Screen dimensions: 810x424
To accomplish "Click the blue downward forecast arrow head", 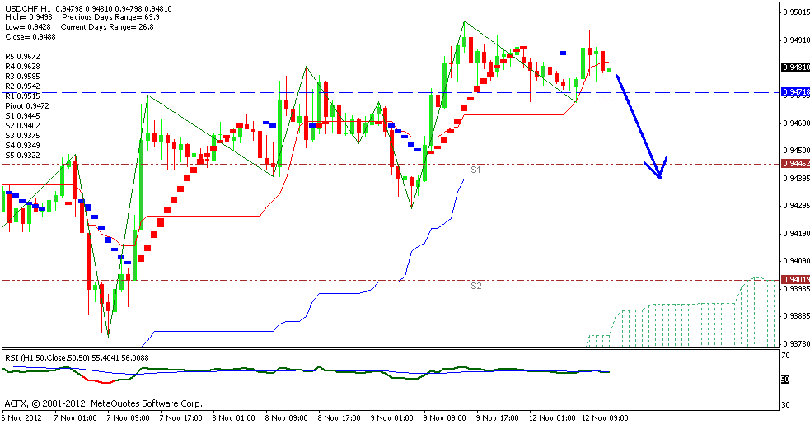I will [659, 173].
